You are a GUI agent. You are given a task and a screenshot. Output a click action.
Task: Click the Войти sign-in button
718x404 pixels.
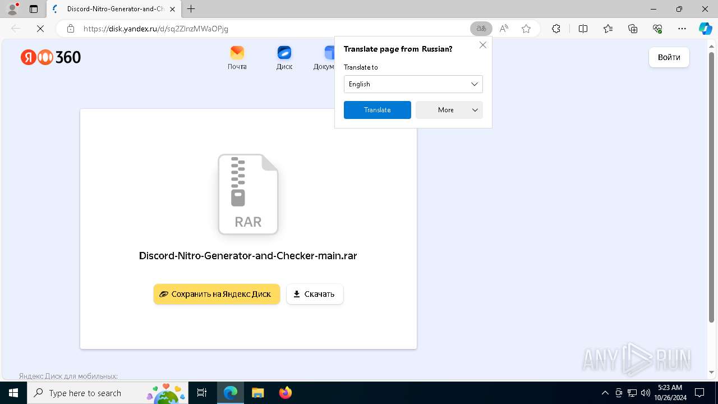(669, 57)
